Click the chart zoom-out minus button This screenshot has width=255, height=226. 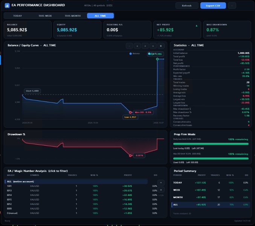tap(129, 46)
